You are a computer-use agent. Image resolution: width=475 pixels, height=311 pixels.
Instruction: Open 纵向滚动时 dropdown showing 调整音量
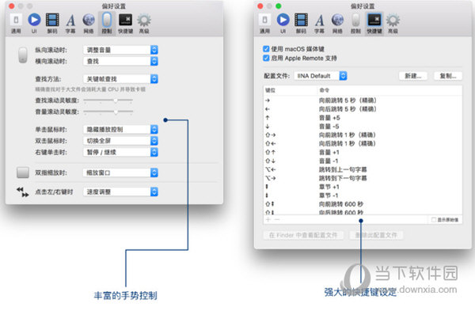(120, 50)
